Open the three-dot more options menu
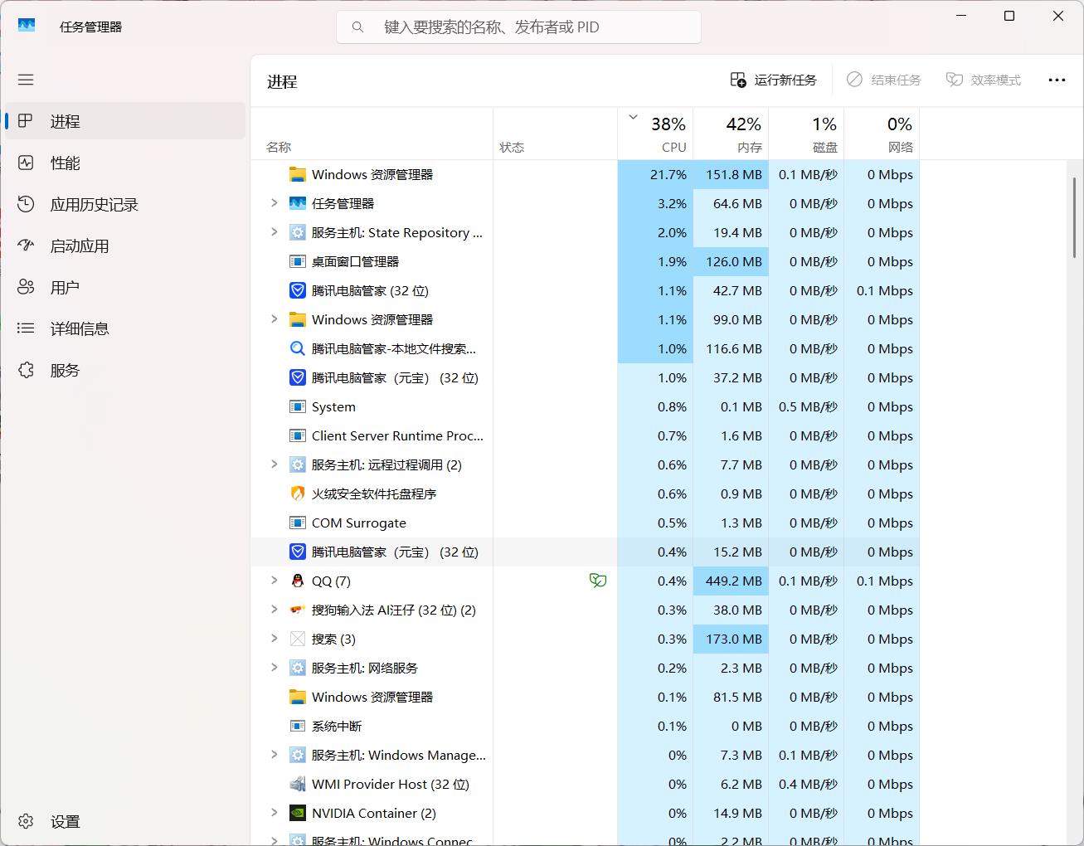1084x846 pixels. point(1057,80)
